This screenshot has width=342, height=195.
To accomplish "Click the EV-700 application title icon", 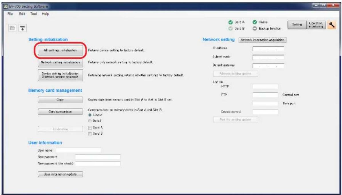I will click(x=5, y=6).
